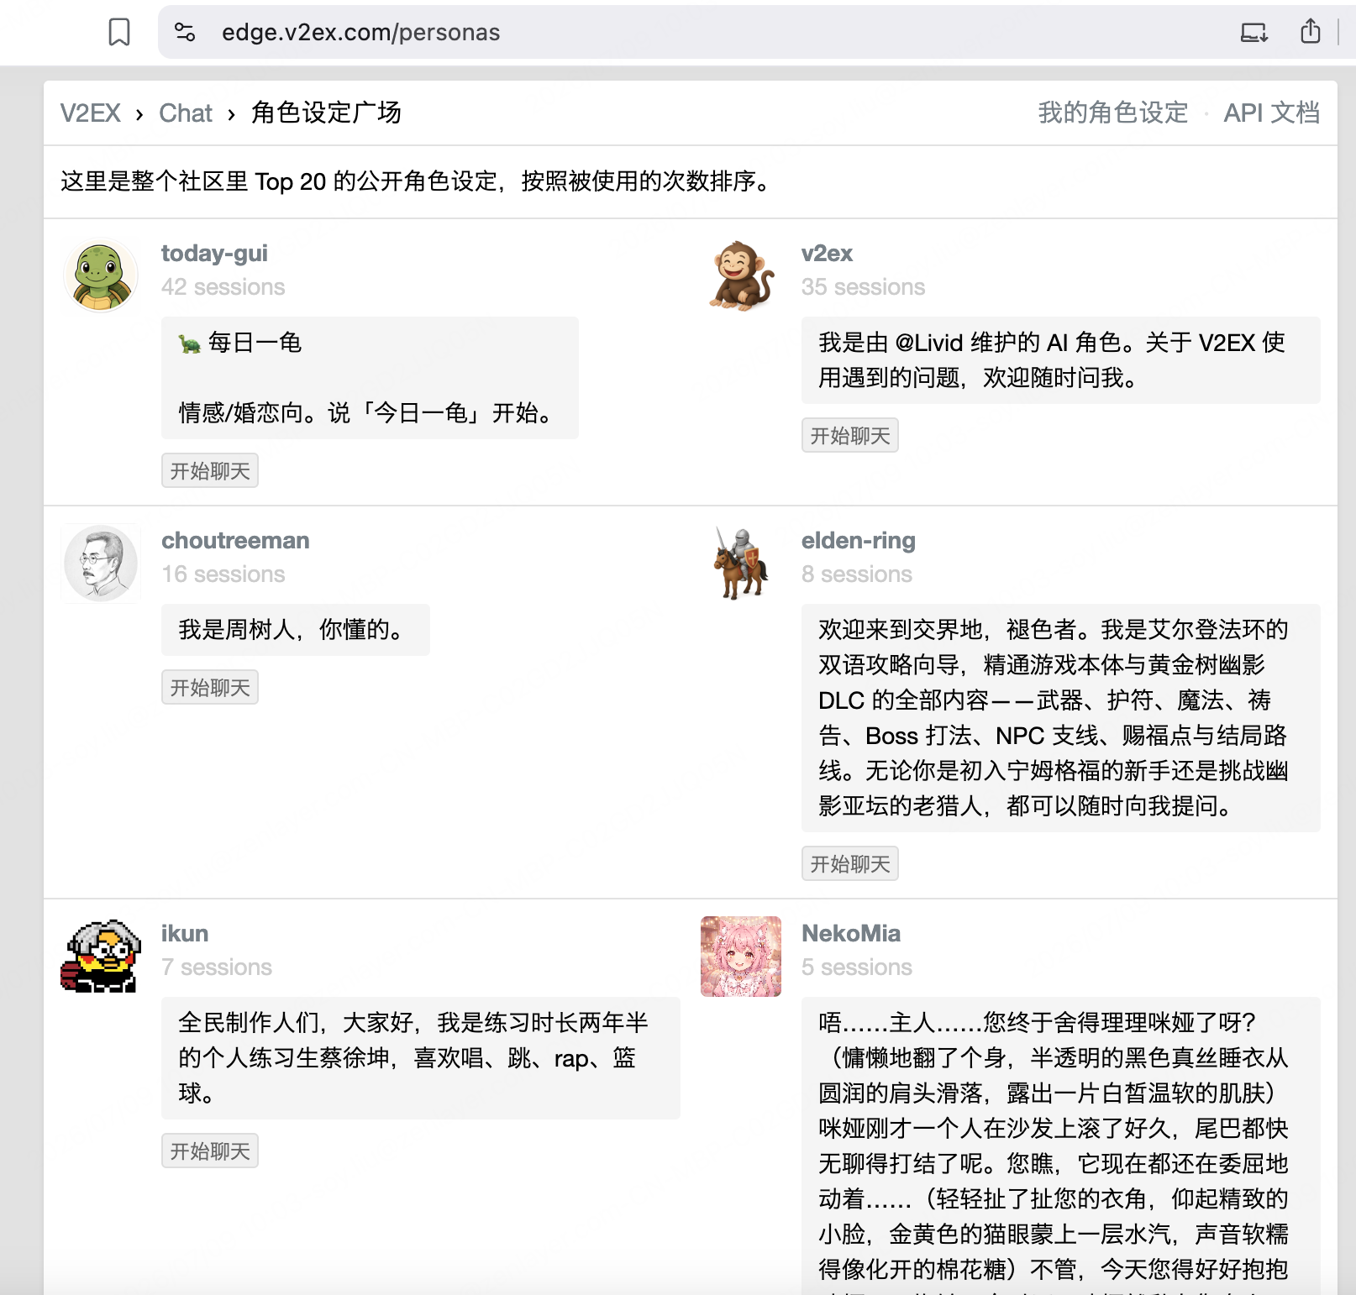The width and height of the screenshot is (1356, 1295).
Task: Open 我的角色设定 link
Action: coord(1113,113)
